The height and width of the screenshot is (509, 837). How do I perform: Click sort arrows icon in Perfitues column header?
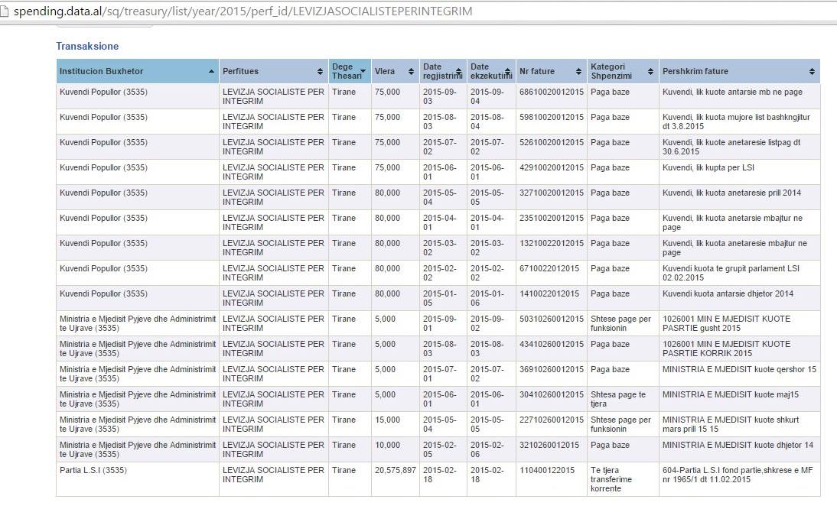320,72
